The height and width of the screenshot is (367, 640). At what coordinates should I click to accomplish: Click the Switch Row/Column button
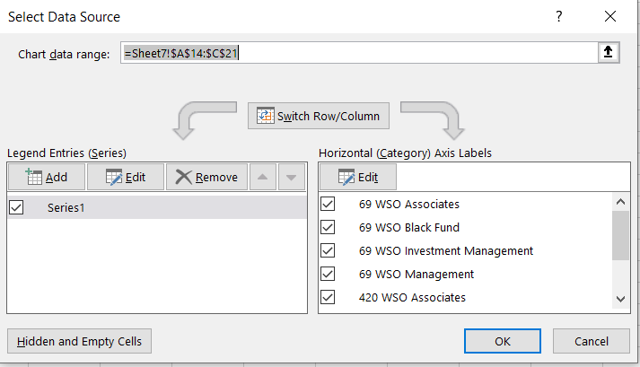click(319, 116)
